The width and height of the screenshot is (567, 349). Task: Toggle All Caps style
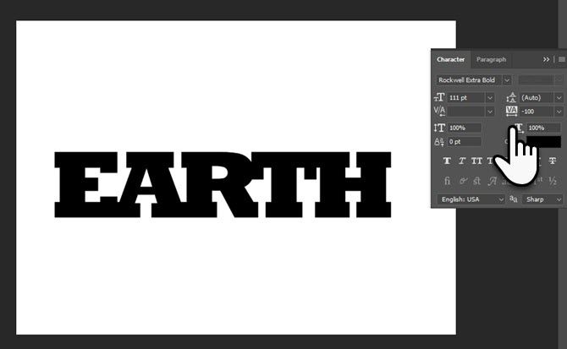tap(476, 161)
